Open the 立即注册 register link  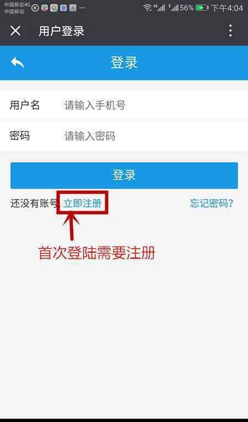click(83, 204)
